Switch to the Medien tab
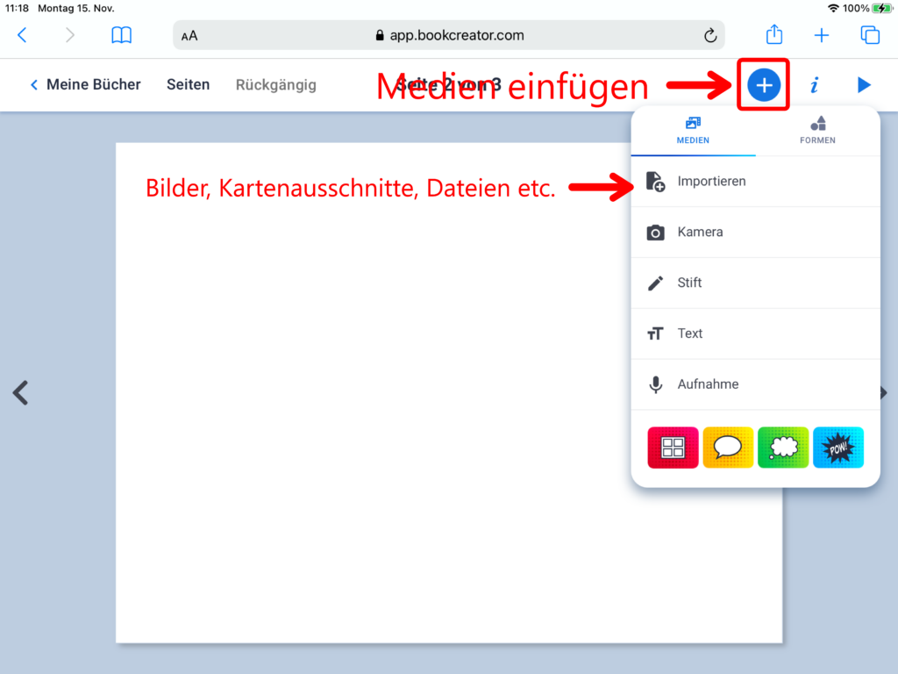 coord(693,130)
